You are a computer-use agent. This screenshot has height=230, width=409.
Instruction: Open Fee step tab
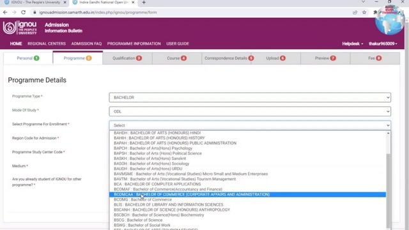coord(375,58)
